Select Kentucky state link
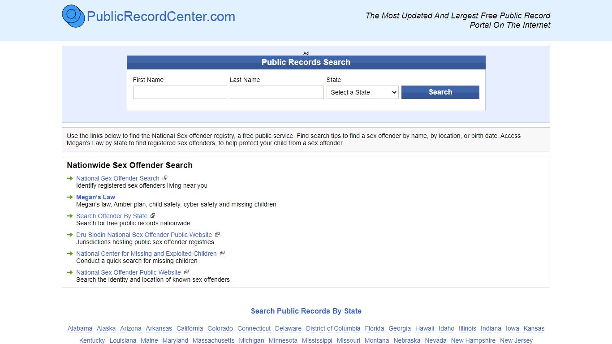This screenshot has height=344, width=612. pyautogui.click(x=92, y=340)
